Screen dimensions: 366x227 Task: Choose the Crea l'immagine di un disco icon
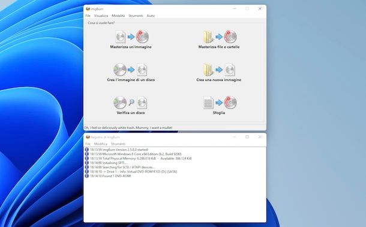(130, 69)
